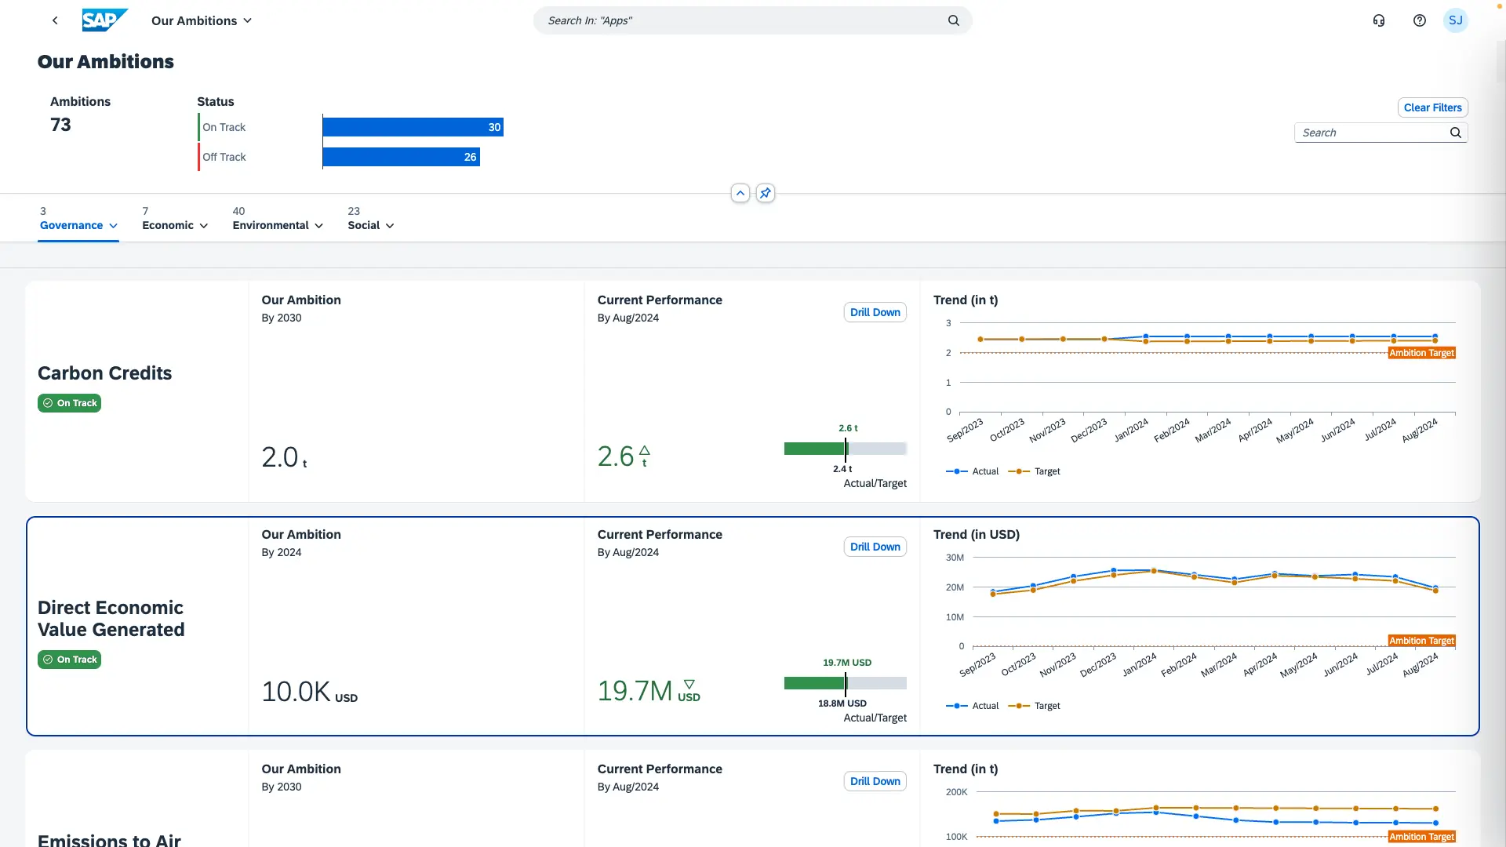Click the Clear Filters button
Image resolution: width=1506 pixels, height=847 pixels.
(1432, 107)
